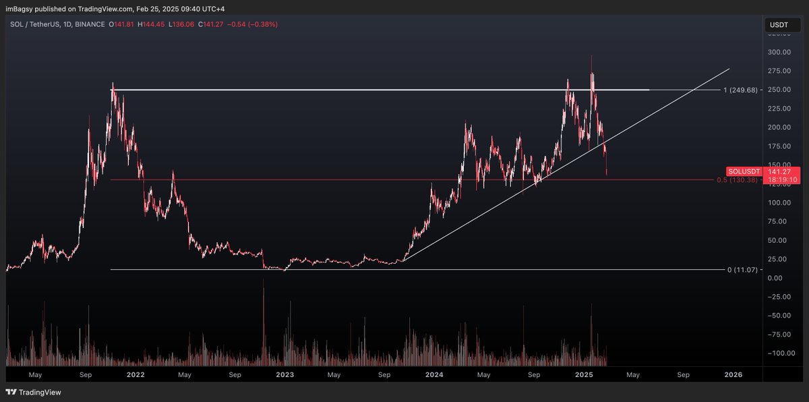Switch the price scale currency to USDT
809x402 pixels.
(779, 24)
